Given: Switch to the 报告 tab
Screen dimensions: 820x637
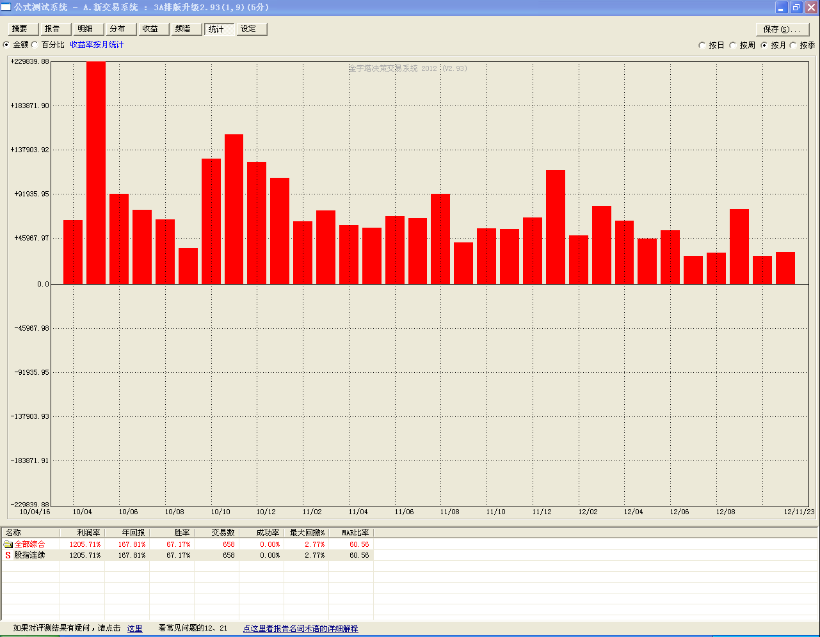Looking at the screenshot, I should click(56, 29).
